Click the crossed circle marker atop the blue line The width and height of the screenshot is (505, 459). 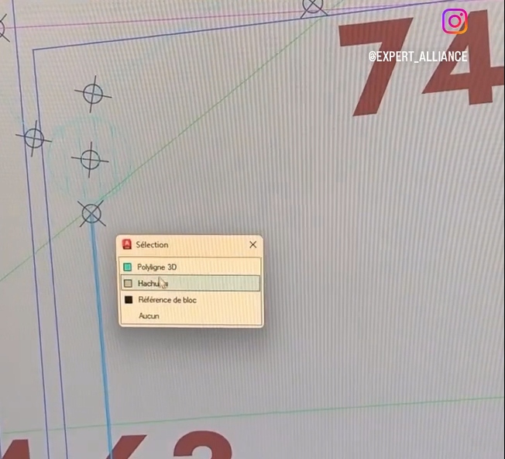92,213
